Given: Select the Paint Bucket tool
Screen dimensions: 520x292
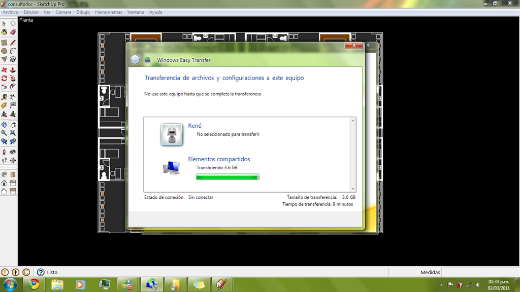Looking at the screenshot, I should 4,32.
